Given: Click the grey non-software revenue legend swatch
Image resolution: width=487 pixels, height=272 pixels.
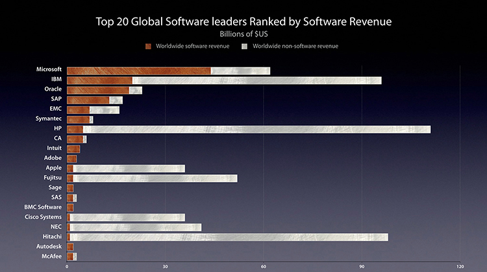Looking at the screenshot, I should tap(244, 47).
